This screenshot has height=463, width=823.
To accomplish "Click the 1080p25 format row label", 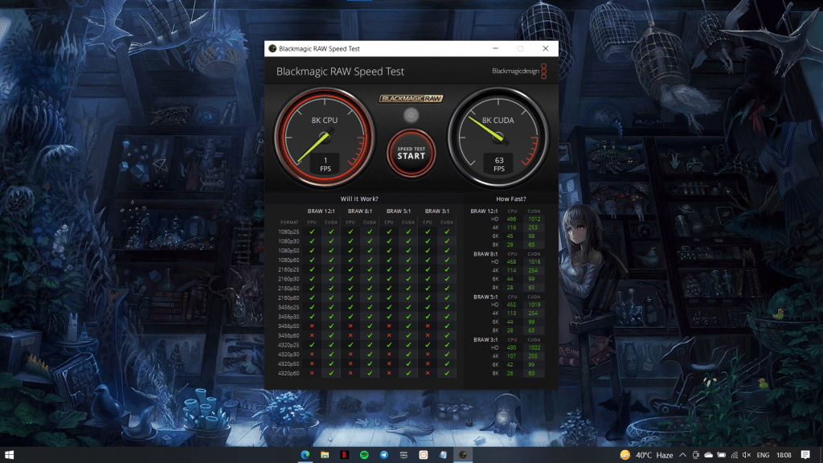I will pyautogui.click(x=289, y=231).
